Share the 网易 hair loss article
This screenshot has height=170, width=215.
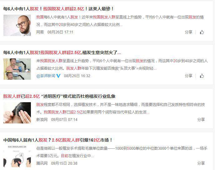click(x=188, y=32)
